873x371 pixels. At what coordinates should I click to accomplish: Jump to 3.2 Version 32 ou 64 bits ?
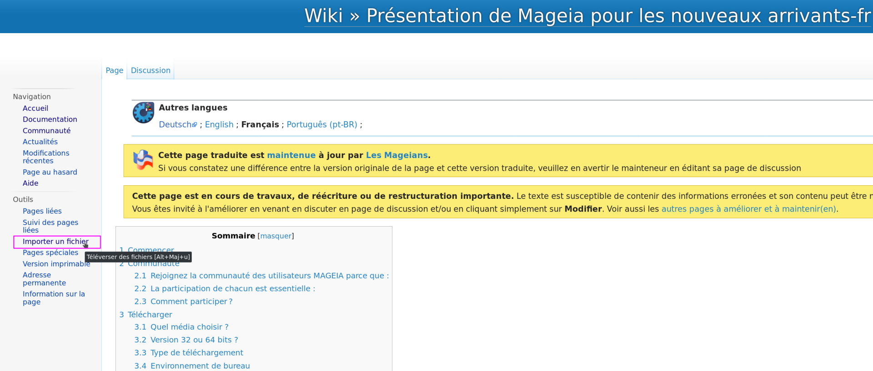pos(186,340)
